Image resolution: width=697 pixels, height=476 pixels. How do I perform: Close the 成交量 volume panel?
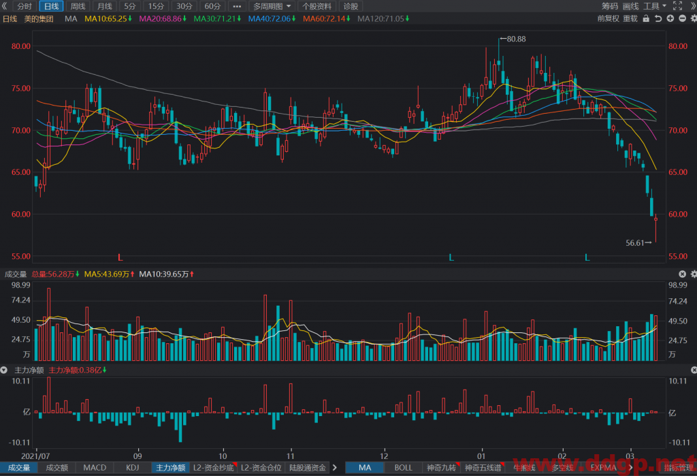682,274
